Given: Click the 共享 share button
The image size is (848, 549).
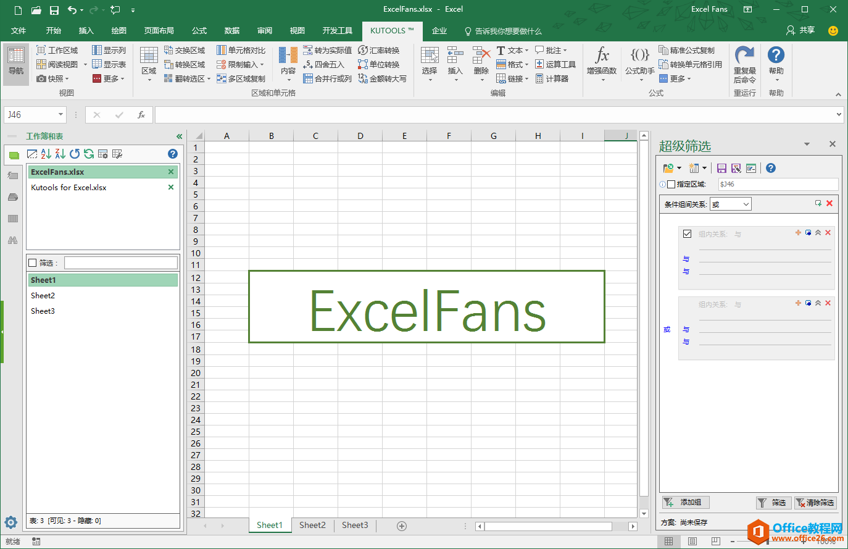Looking at the screenshot, I should click(801, 30).
